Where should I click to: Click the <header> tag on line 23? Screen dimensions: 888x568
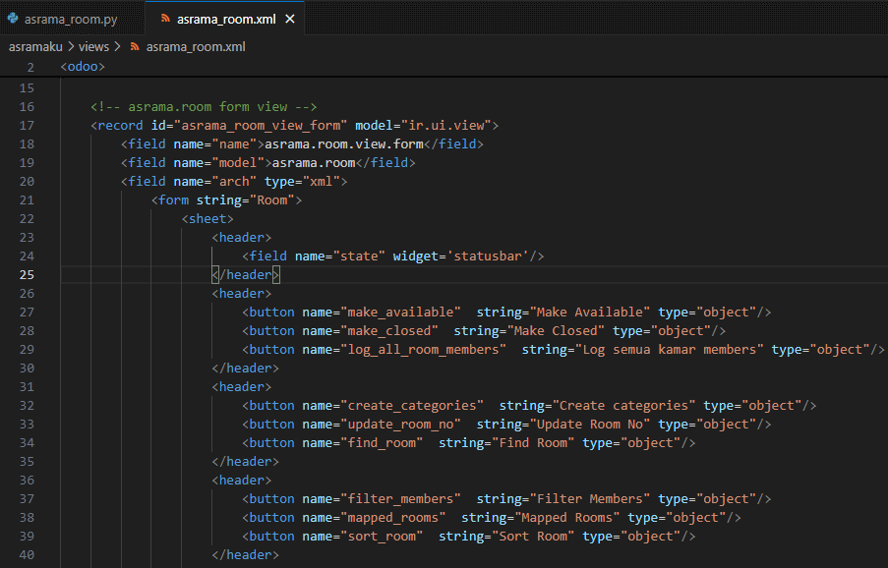(x=242, y=238)
